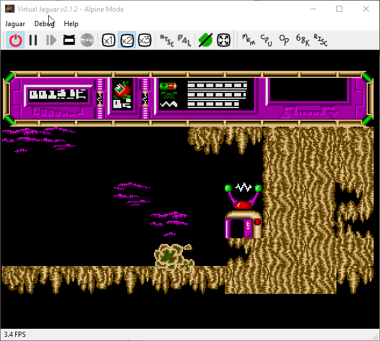Click the CD disc icon
The height and width of the screenshot is (341, 380).
tap(87, 40)
